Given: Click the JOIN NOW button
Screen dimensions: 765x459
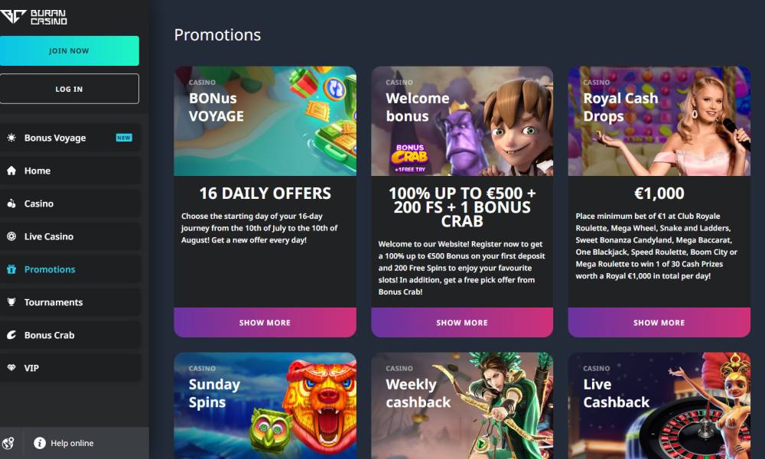Looking at the screenshot, I should (70, 50).
